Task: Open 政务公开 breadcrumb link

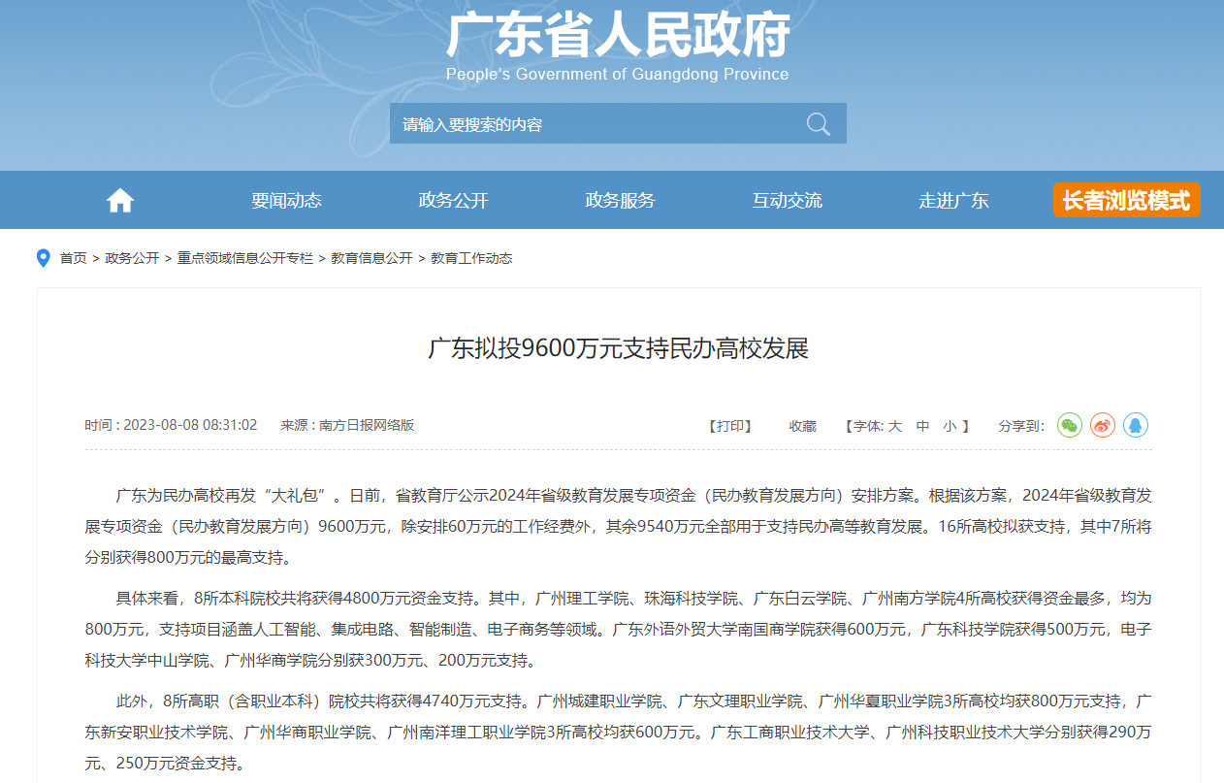Action: (132, 258)
